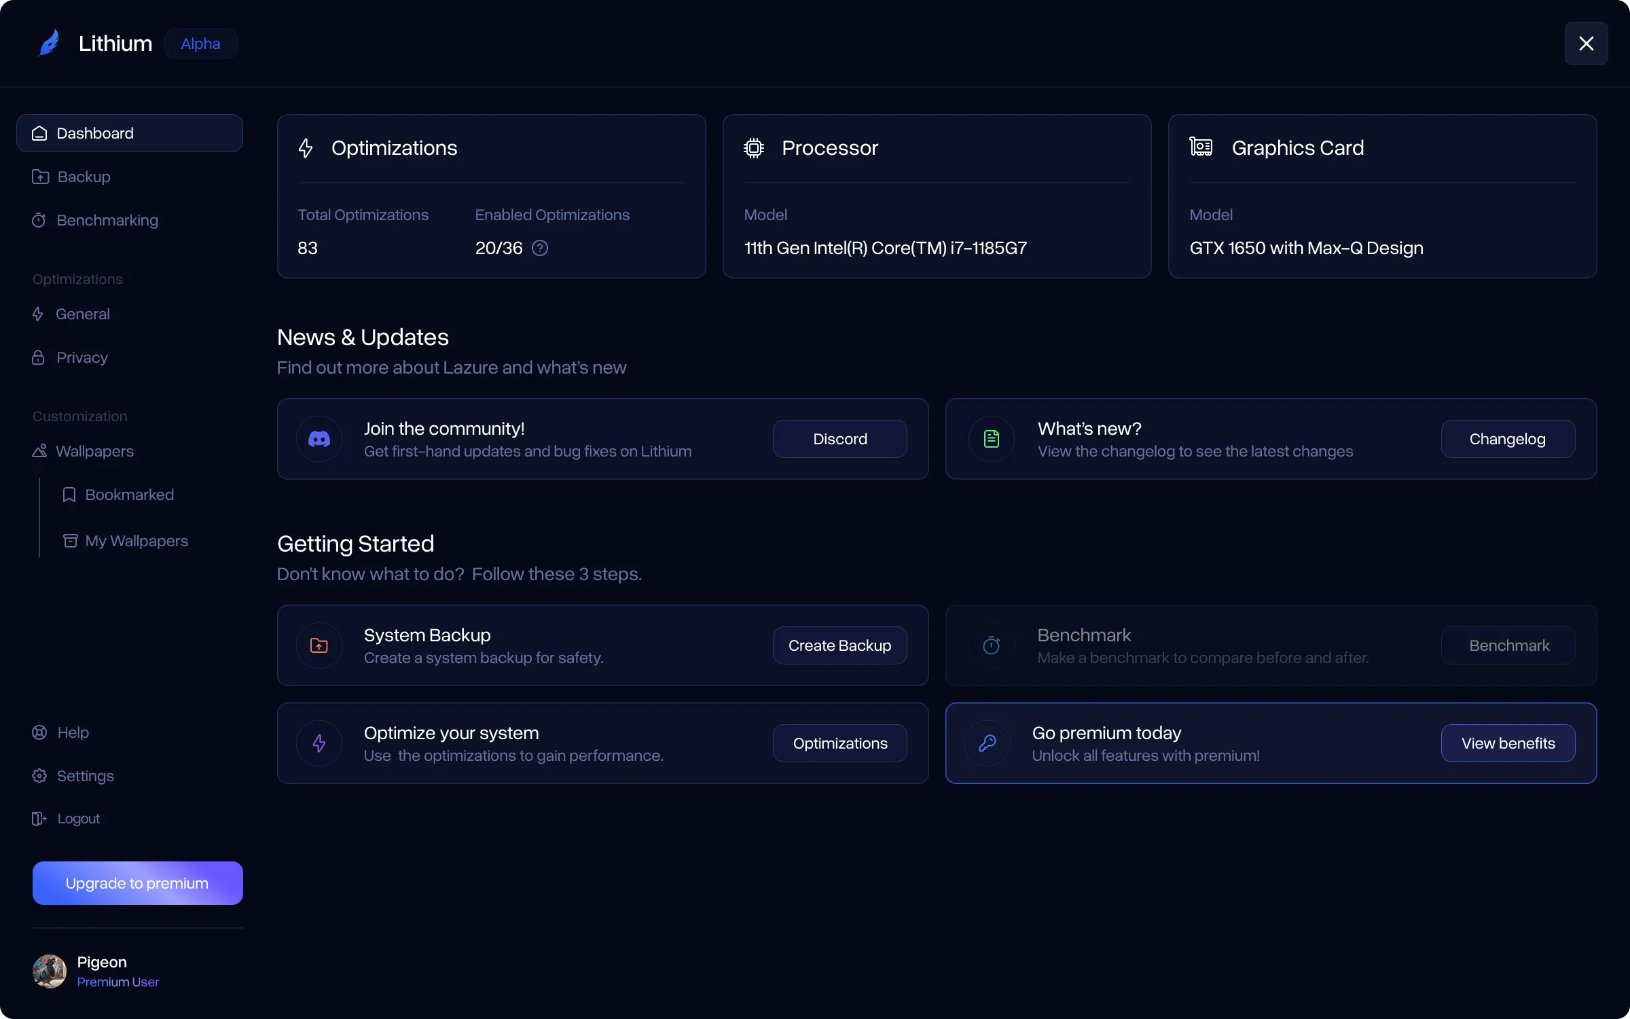Open the Pigeon profile
Image resolution: width=1630 pixels, height=1019 pixels.
(95, 970)
